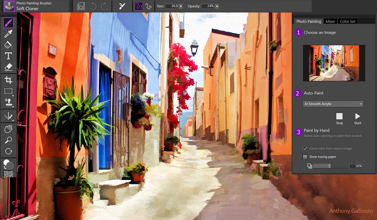Expand the brush Size dropdown arrow
Viewport: 377px width, 220px height.
[181, 6]
